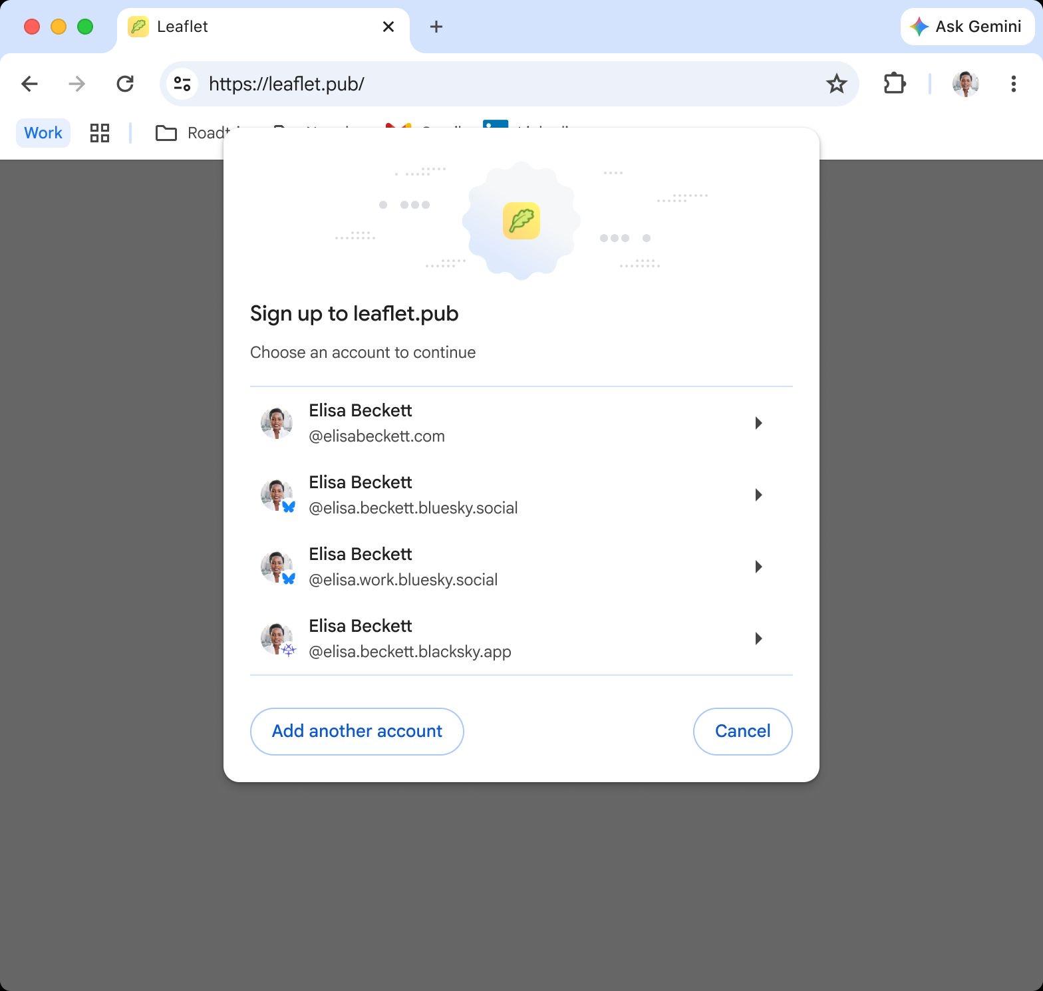Click the browser back arrow
Screen dimensions: 1043x991
29,84
